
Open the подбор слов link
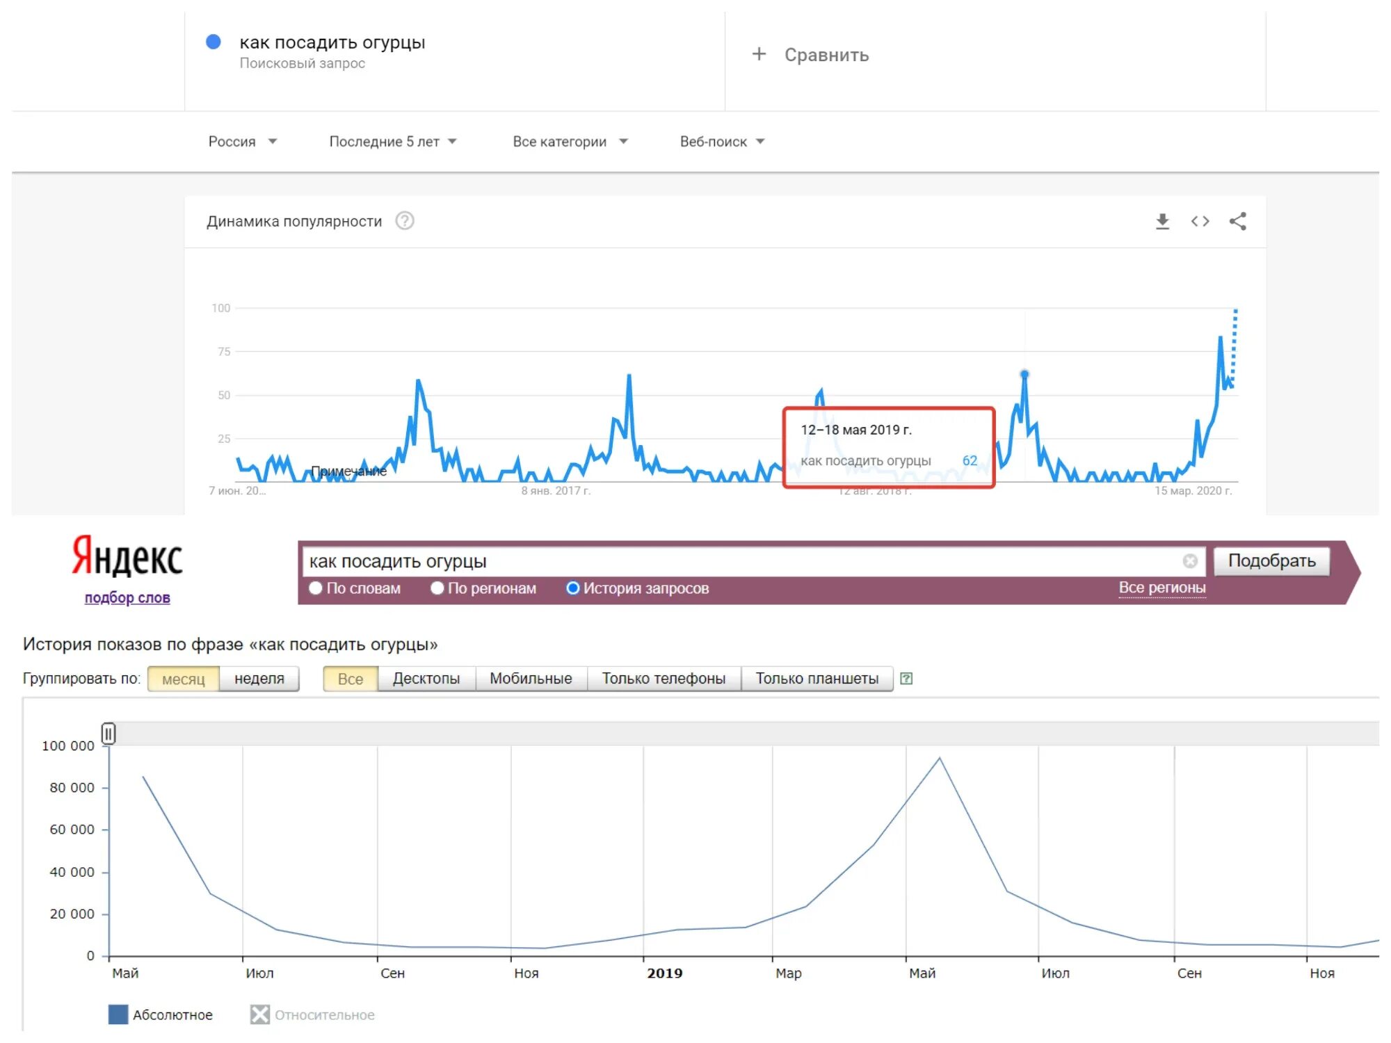(127, 598)
